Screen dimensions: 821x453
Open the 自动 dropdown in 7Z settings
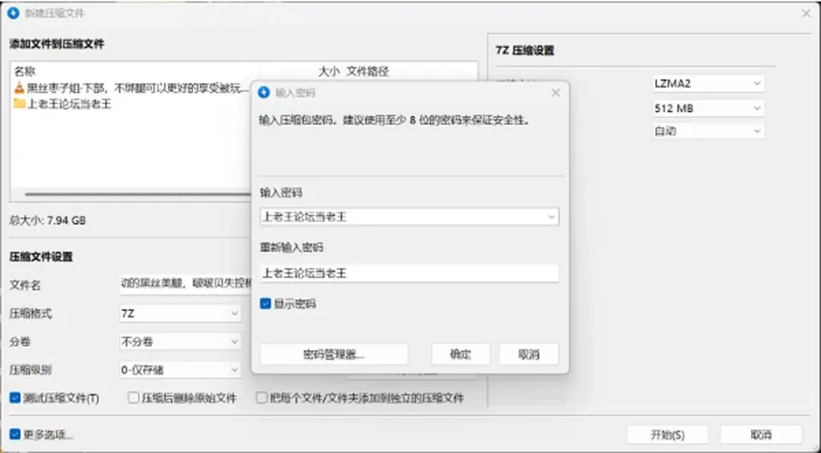point(708,131)
